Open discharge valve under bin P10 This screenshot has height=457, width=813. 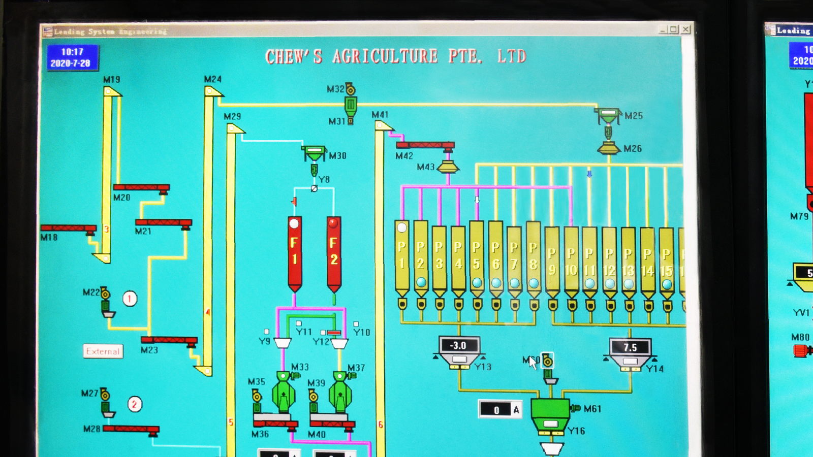coord(572,305)
